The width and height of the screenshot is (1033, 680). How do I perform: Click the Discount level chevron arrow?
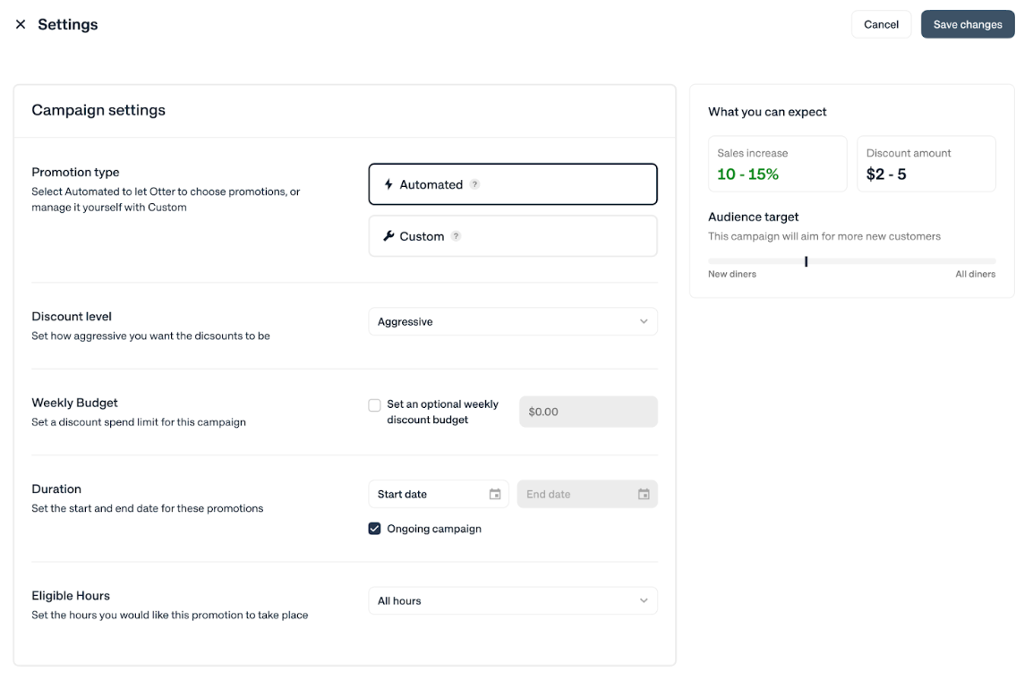[x=644, y=322]
